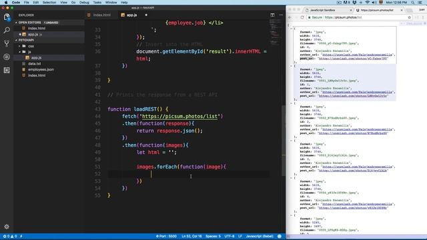The image size is (427, 240).
Task: Open the Manage gear icon in VS Code
Action: pos(7,227)
